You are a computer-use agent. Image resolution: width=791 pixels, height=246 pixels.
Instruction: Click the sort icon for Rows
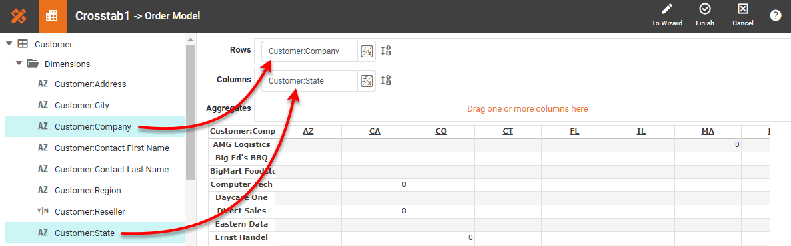click(385, 51)
